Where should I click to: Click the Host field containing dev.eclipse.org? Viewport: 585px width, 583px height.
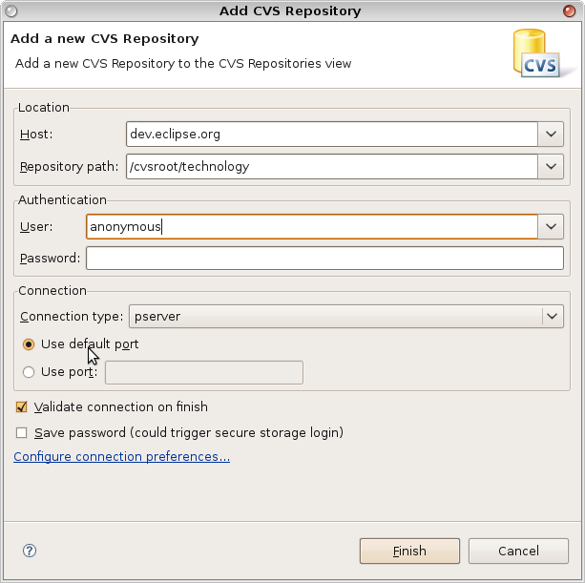point(332,134)
